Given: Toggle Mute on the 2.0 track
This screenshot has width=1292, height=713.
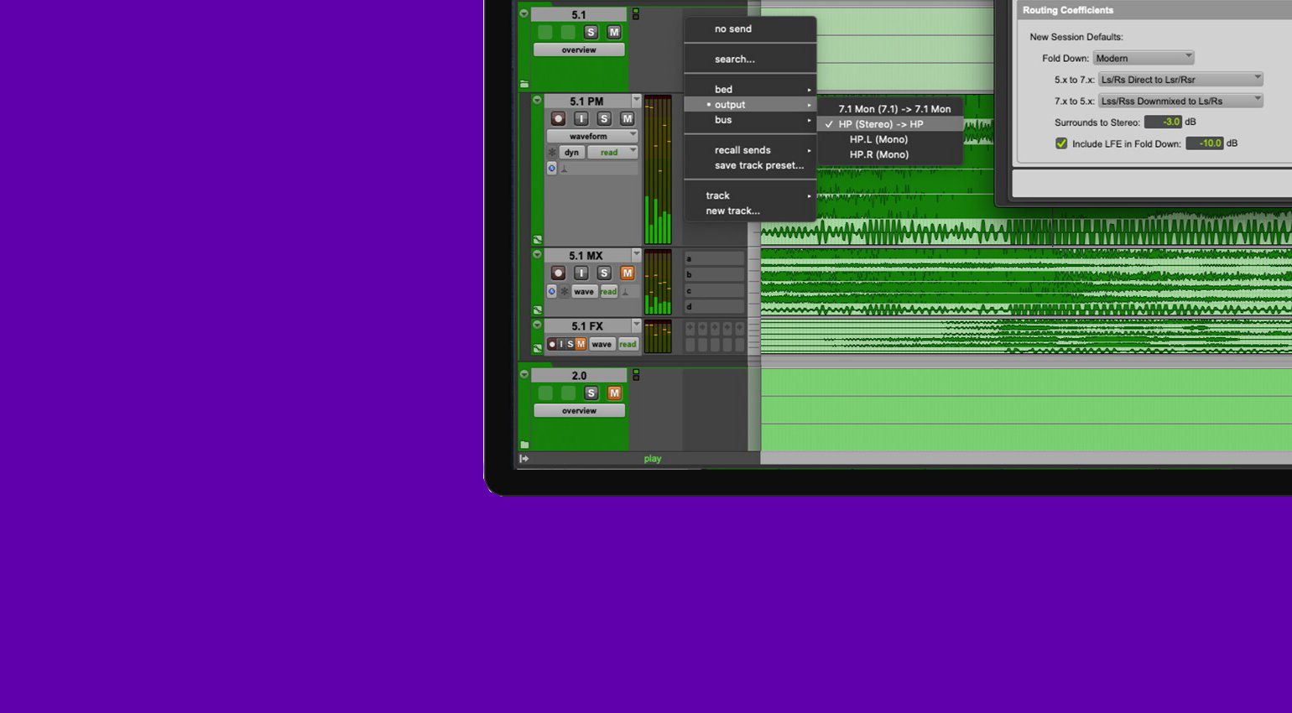Looking at the screenshot, I should (x=614, y=393).
